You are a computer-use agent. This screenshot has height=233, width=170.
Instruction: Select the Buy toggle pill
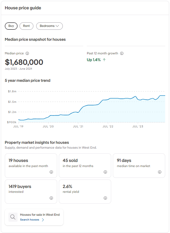point(11,26)
